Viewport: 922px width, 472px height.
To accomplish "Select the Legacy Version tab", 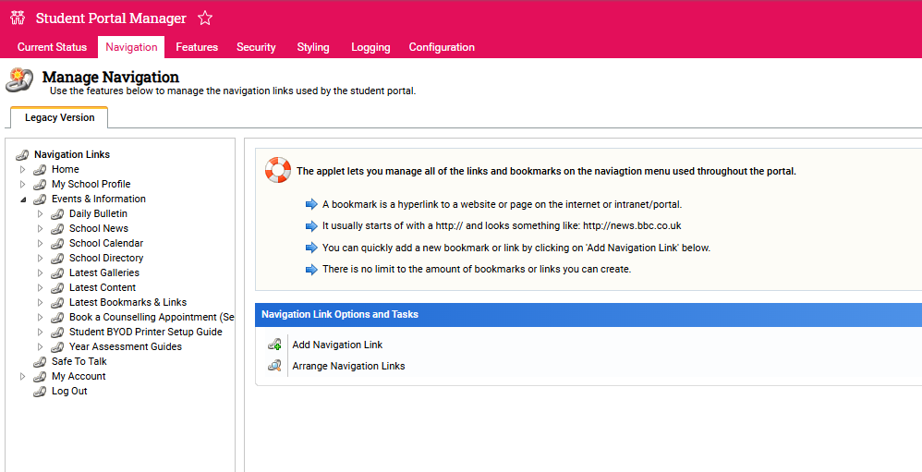I will tap(59, 117).
